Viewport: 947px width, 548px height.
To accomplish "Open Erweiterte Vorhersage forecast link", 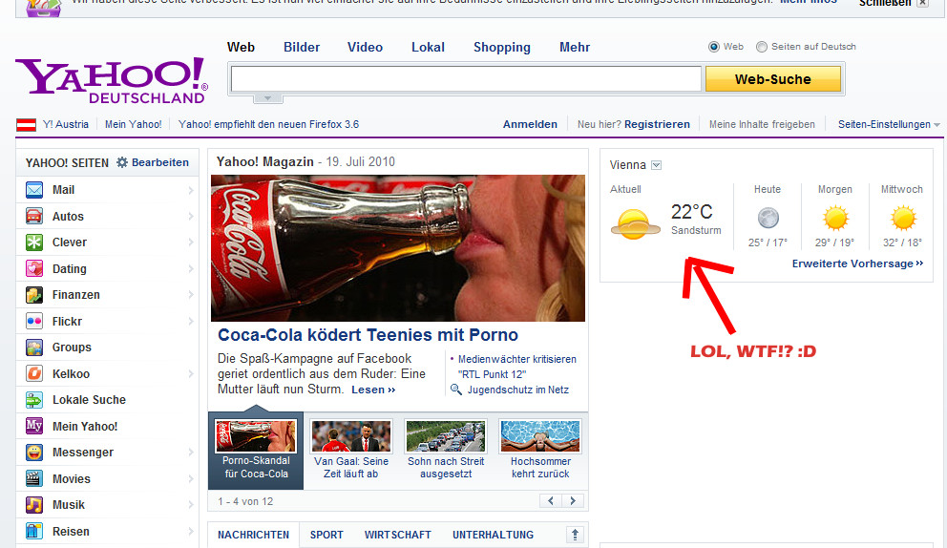I will coord(857,263).
